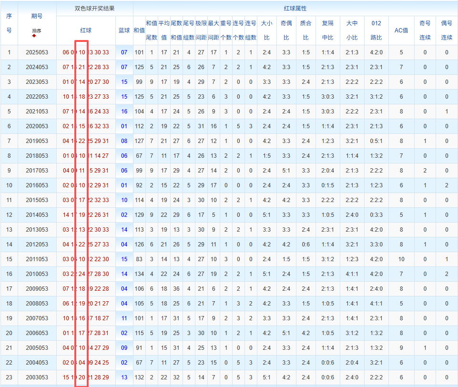458x387 pixels.
Task: Open issue 2025053 in the first row
Action: pyautogui.click(x=37, y=52)
